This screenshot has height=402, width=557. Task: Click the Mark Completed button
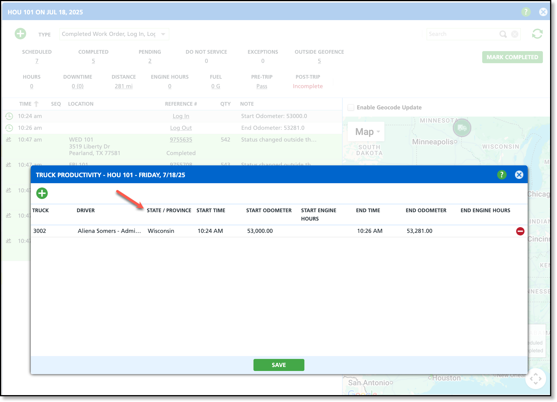tap(512, 57)
